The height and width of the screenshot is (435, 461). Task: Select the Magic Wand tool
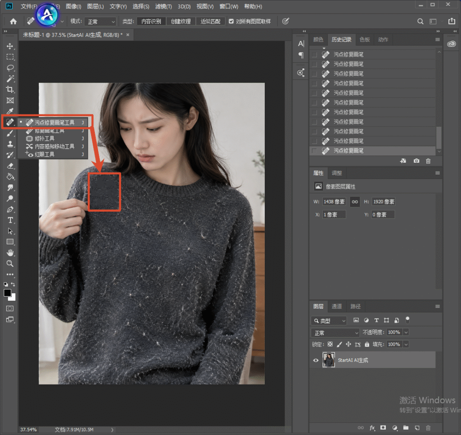click(x=10, y=78)
